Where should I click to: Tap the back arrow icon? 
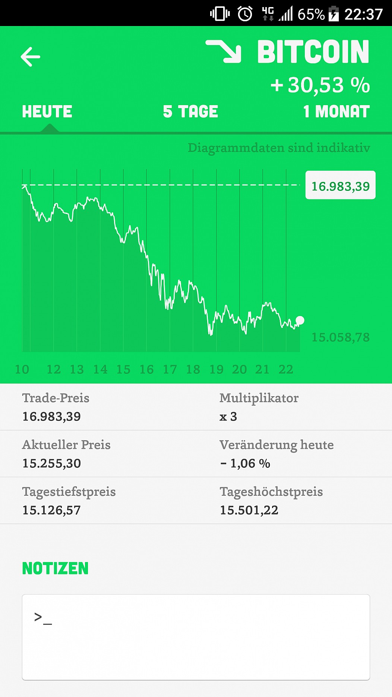30,57
